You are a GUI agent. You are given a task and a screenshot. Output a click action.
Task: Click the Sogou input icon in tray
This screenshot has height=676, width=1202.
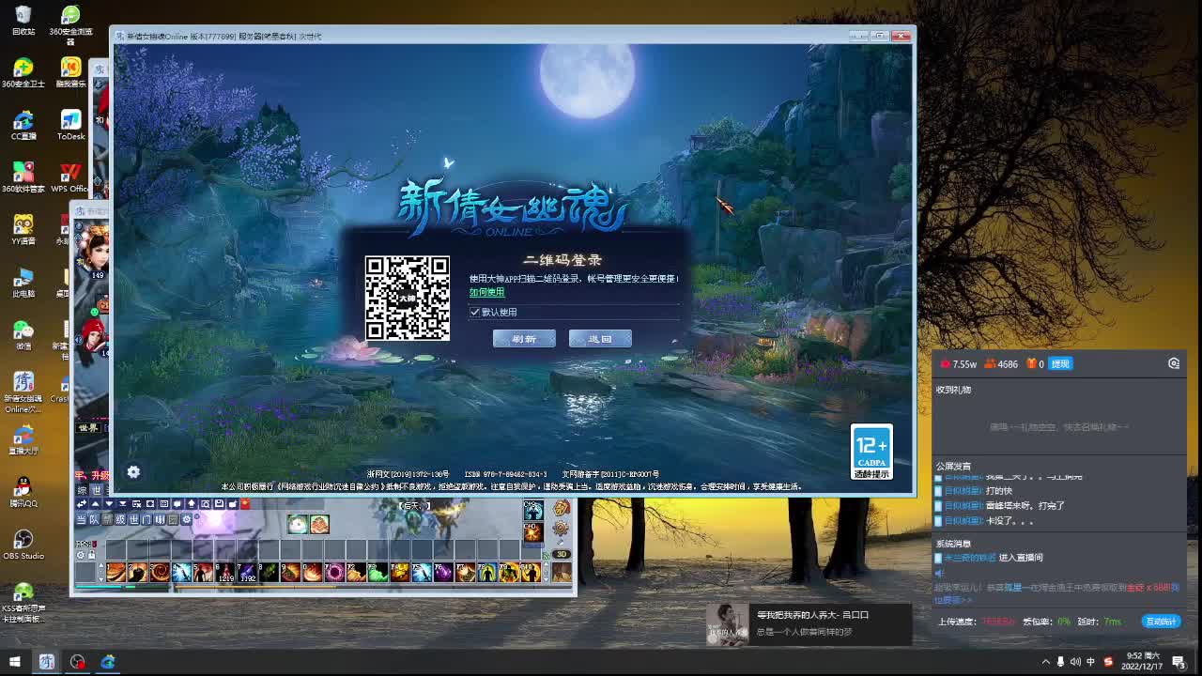pyautogui.click(x=1108, y=661)
